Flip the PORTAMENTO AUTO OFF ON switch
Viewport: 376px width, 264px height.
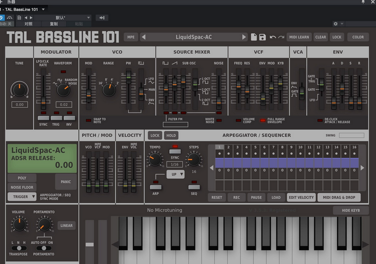pyautogui.click(x=44, y=248)
